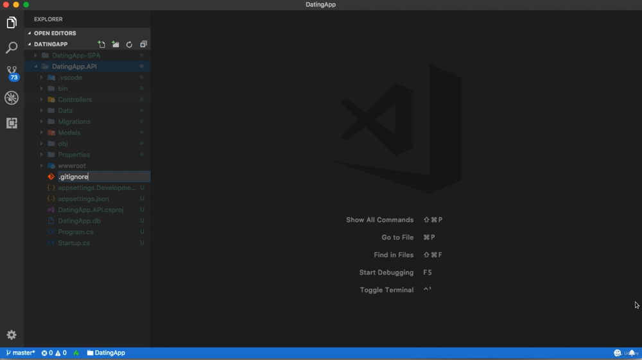This screenshot has height=360, width=642.
Task: Click the green flame icon in status bar
Action: point(76,353)
